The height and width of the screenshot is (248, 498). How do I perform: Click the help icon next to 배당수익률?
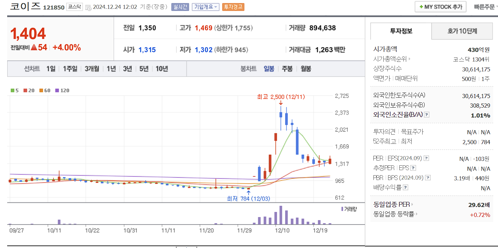click(405, 187)
